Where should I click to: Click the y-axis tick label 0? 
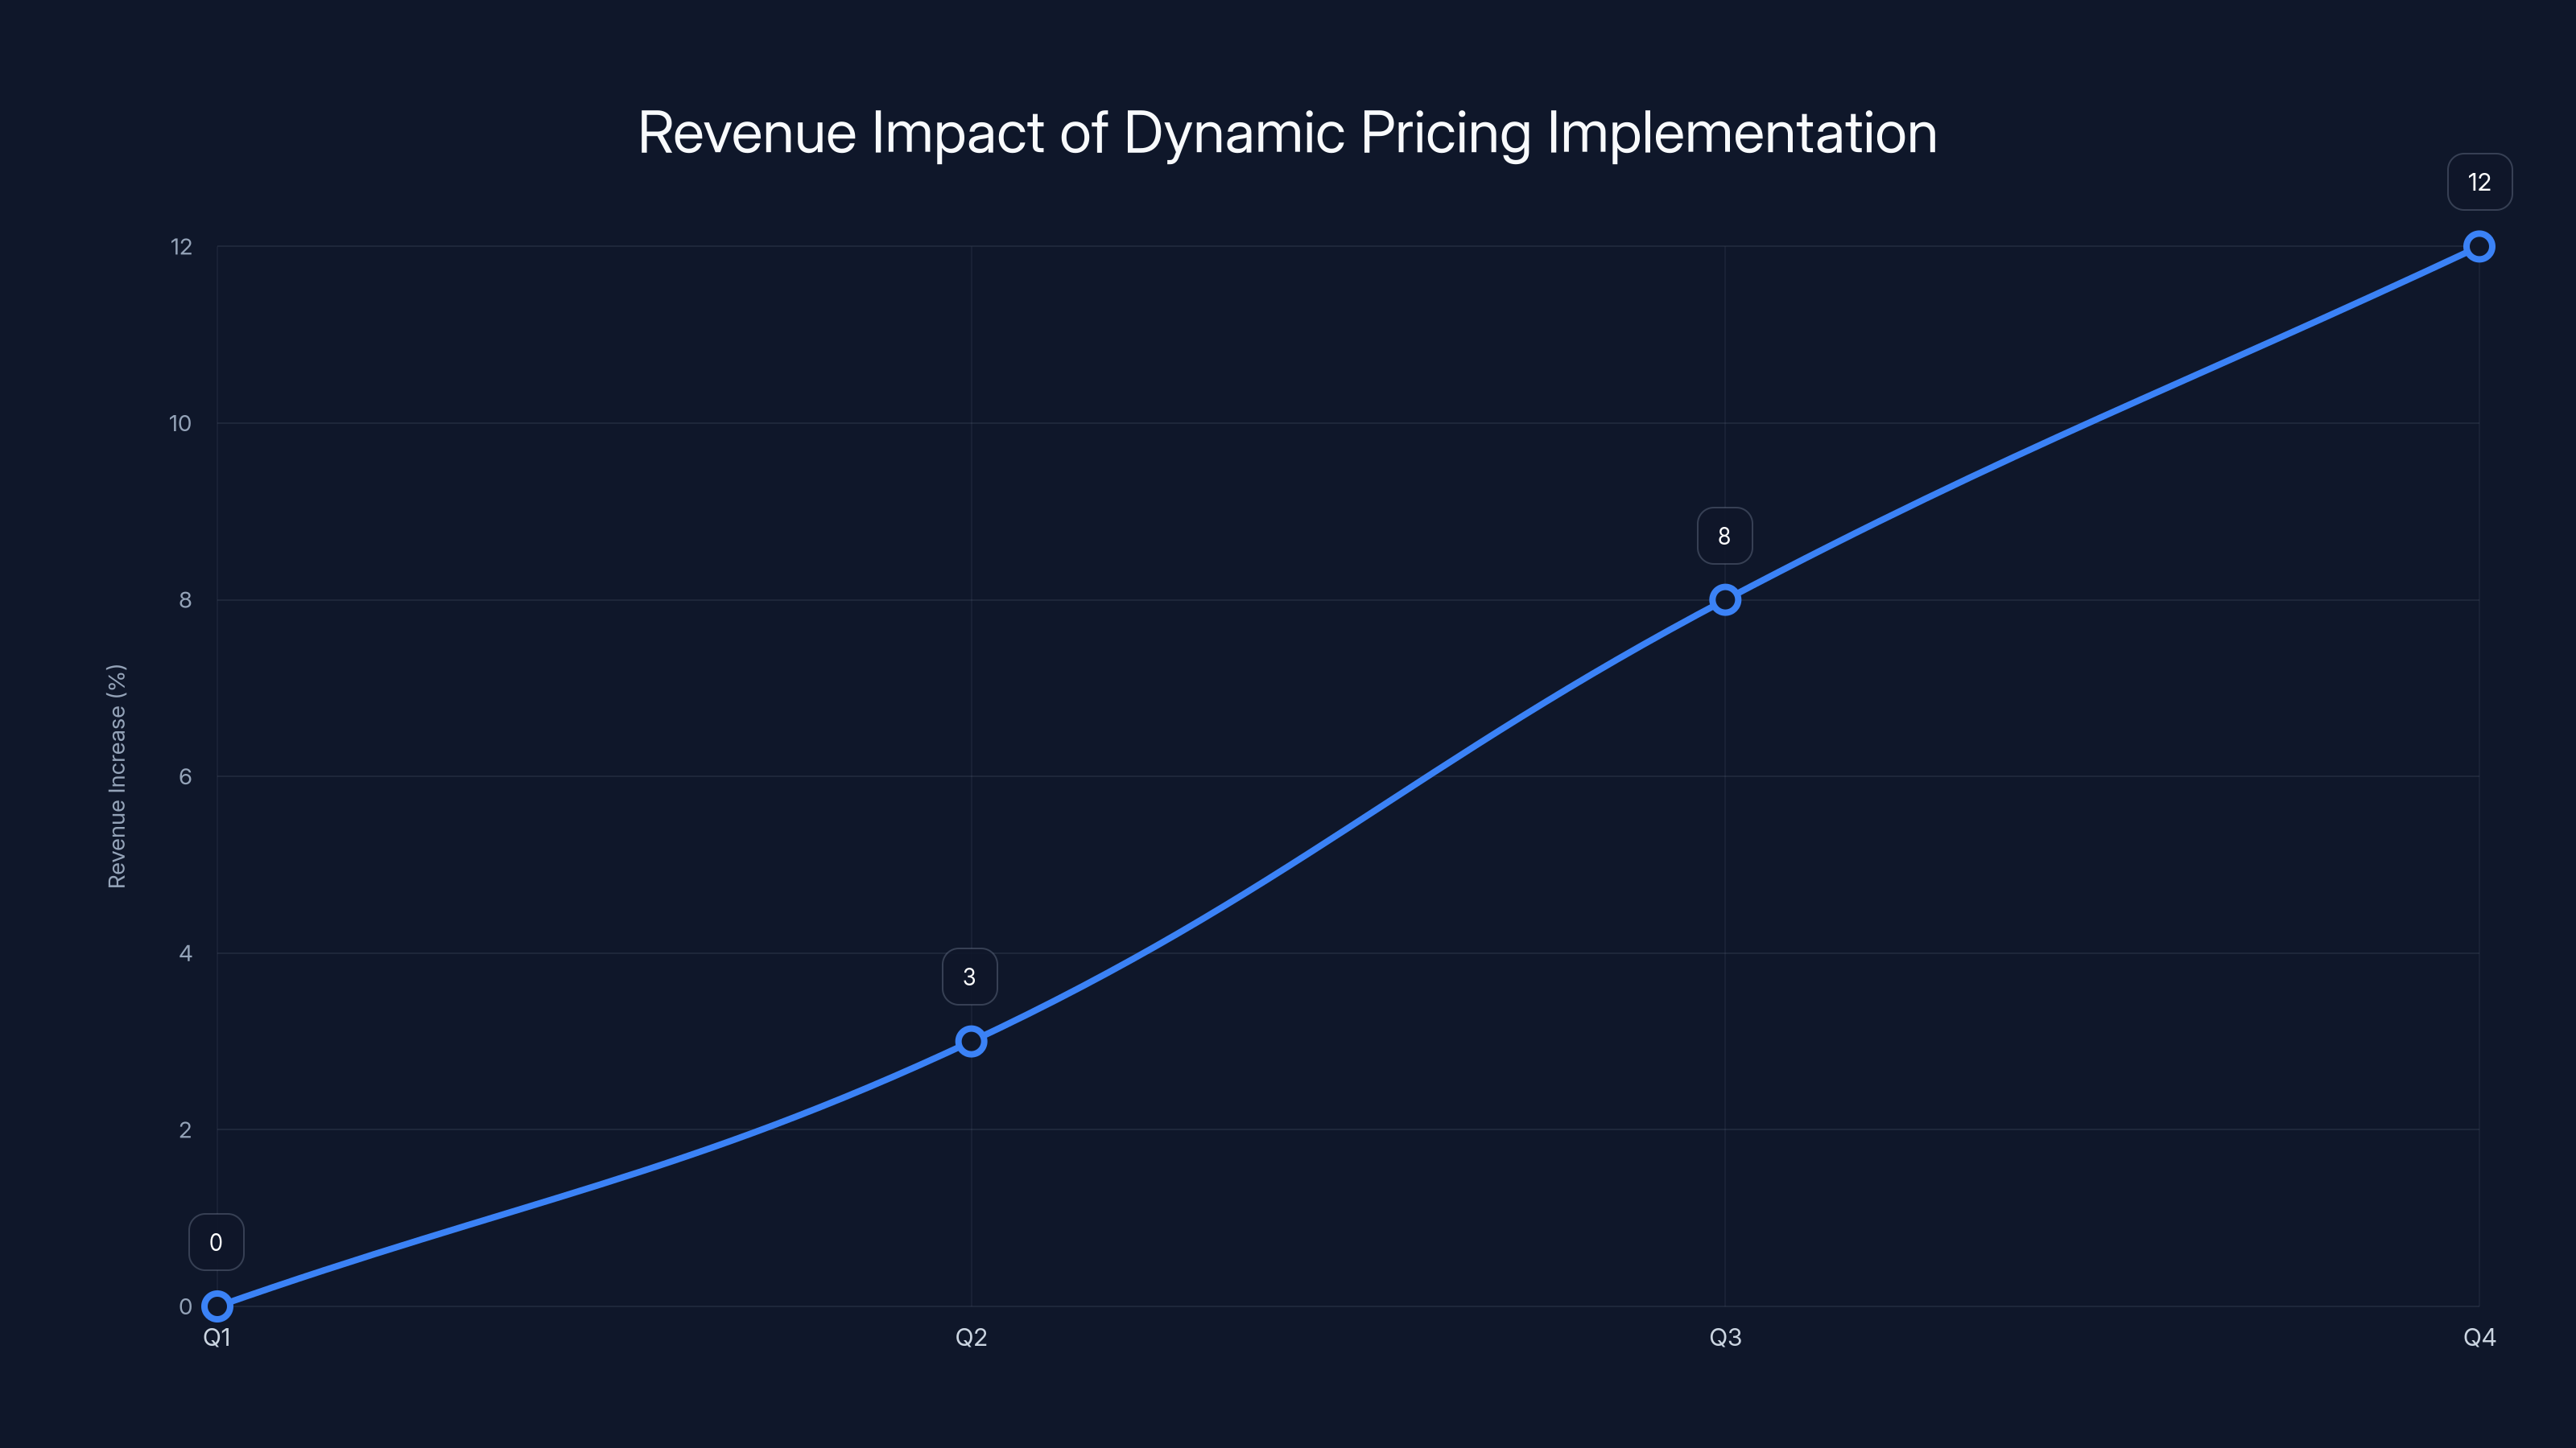pyautogui.click(x=185, y=1306)
